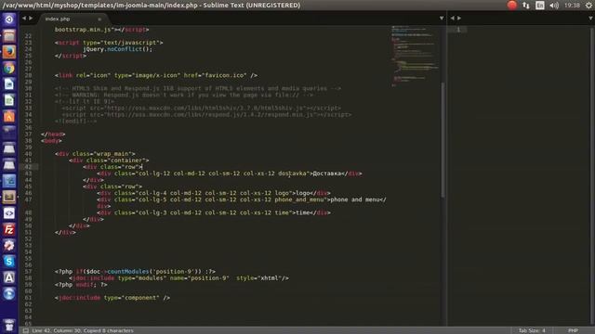Open Skype from the dock
Viewport: 595px width, 334px height.
(x=9, y=262)
